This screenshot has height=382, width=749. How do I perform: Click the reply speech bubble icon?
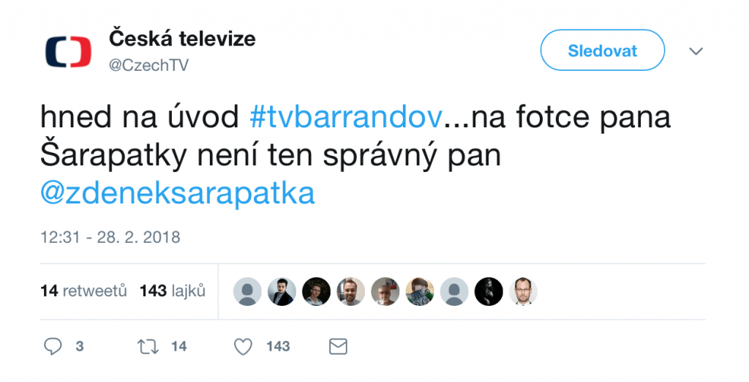pos(53,347)
